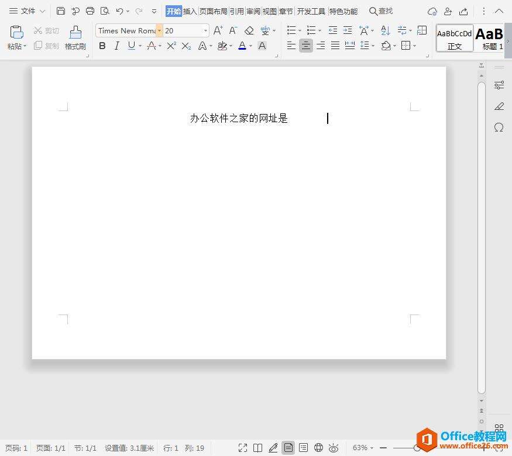The image size is (512, 456).
Task: Click the sidebar pen edit icon
Action: pyautogui.click(x=499, y=106)
